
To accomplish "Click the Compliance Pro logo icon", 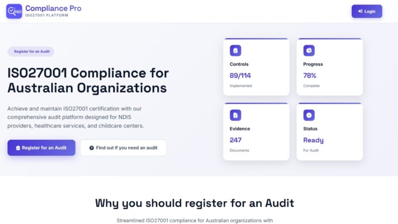I will coord(14,11).
